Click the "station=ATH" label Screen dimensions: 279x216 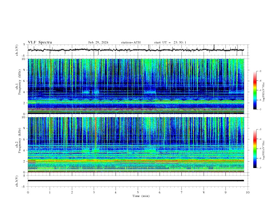click(131, 42)
